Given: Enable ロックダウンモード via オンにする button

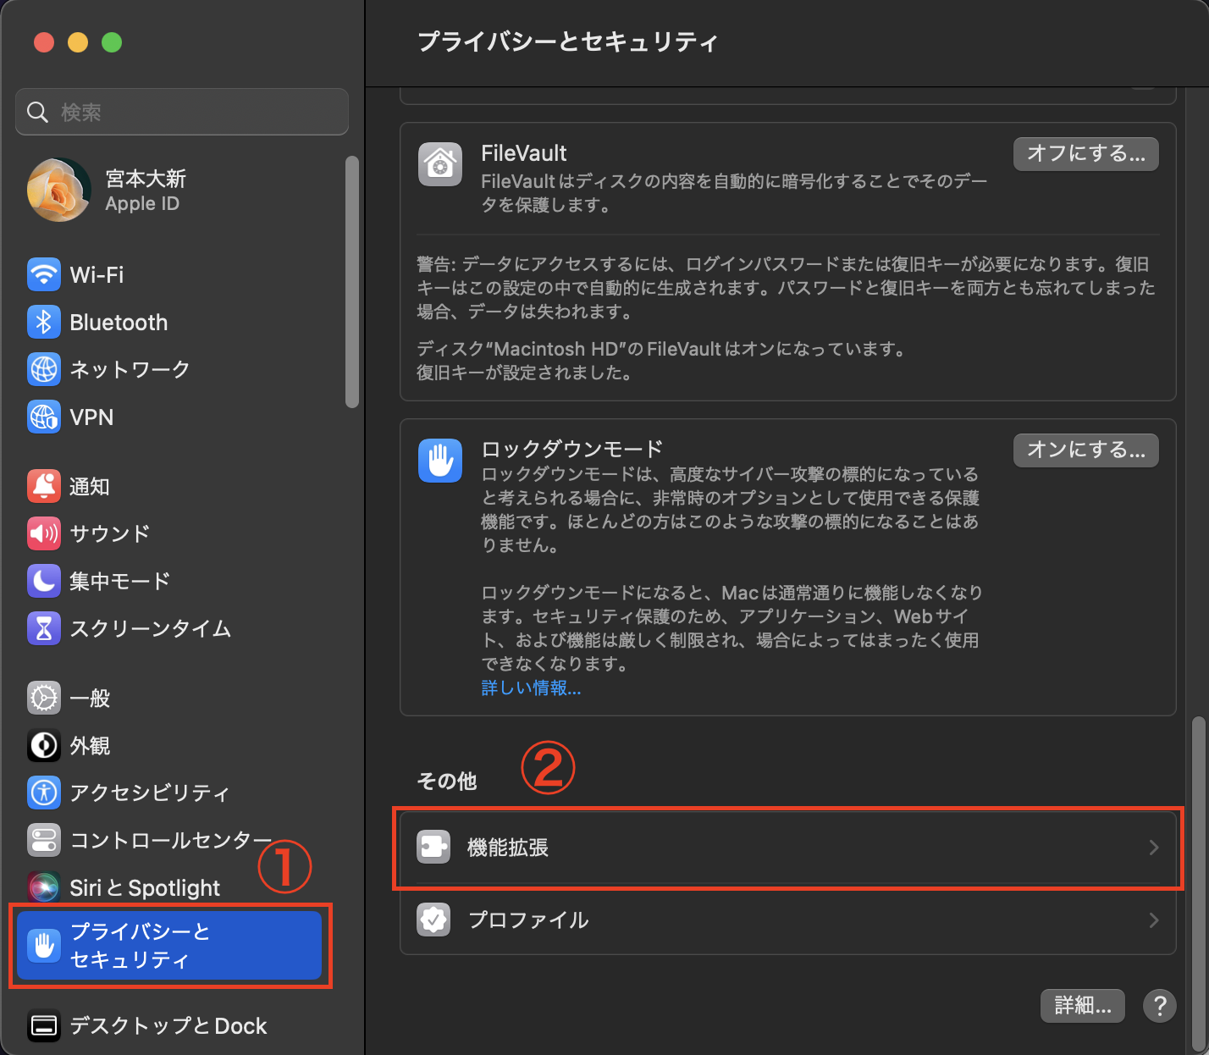Looking at the screenshot, I should click(x=1085, y=450).
